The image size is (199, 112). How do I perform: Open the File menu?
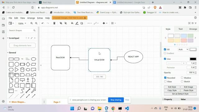[10, 18]
